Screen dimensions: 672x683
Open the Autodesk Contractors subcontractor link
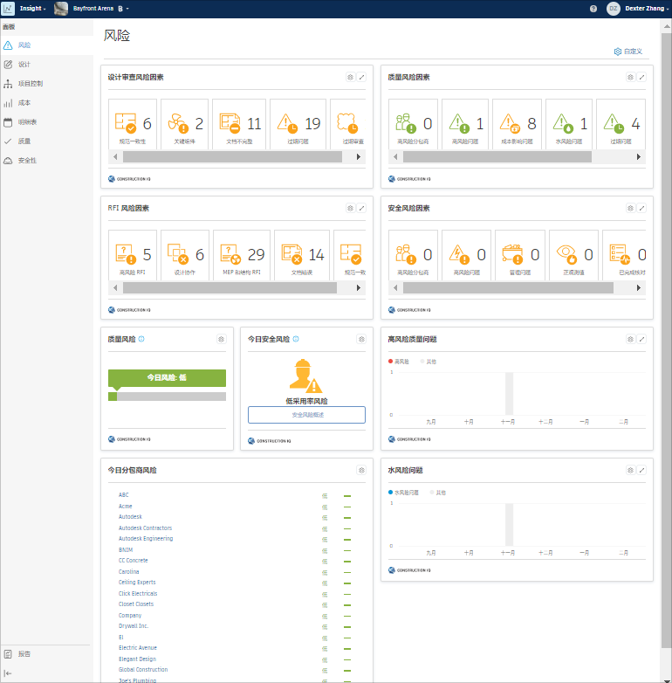146,528
